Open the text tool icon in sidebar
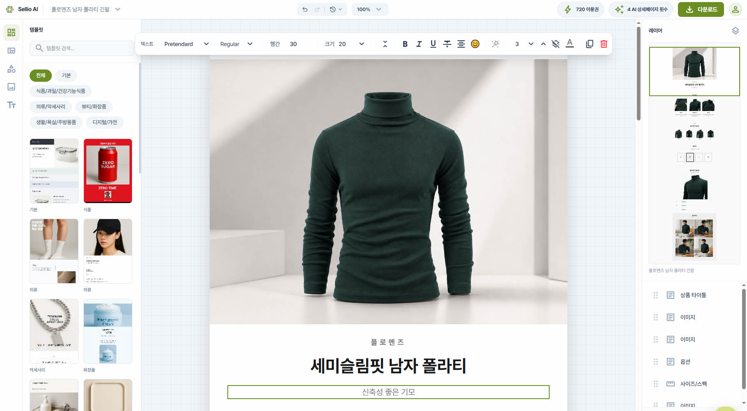 [12, 105]
